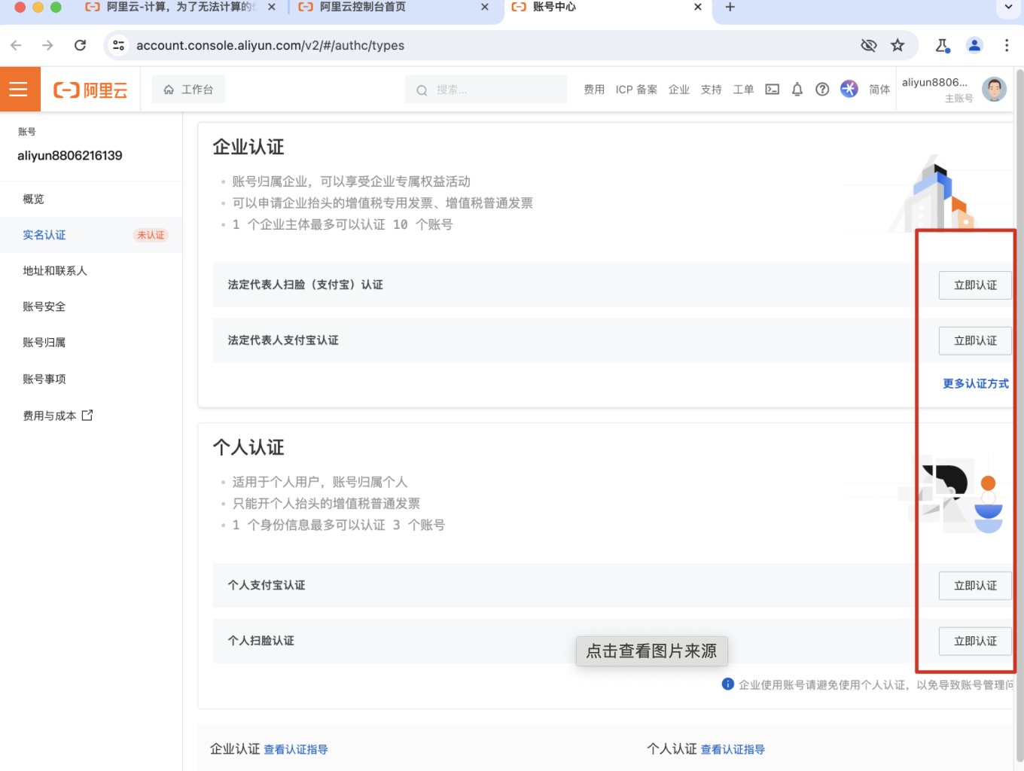This screenshot has height=771, width=1024.
Task: Expand the browser tab search chevron
Action: (x=1008, y=8)
